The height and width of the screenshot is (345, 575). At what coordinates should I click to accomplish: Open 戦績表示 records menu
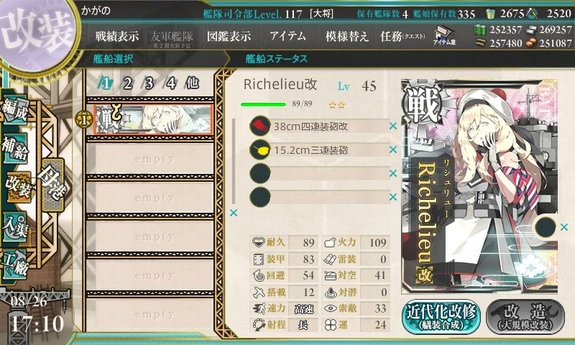tap(117, 36)
